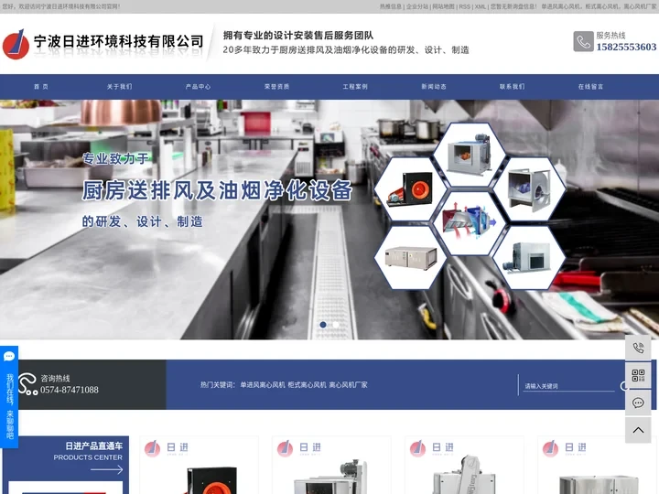Viewport: 659px width, 494px height.
Task: Open the 关于我们 navigation menu
Action: click(x=119, y=87)
